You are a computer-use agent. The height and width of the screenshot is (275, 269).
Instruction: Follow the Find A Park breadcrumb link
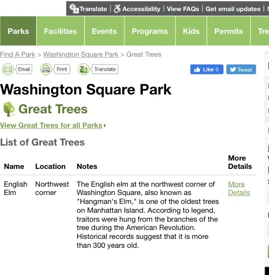click(x=18, y=54)
